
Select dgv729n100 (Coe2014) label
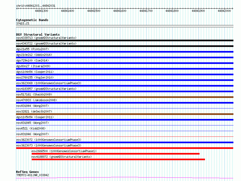point(32,60)
